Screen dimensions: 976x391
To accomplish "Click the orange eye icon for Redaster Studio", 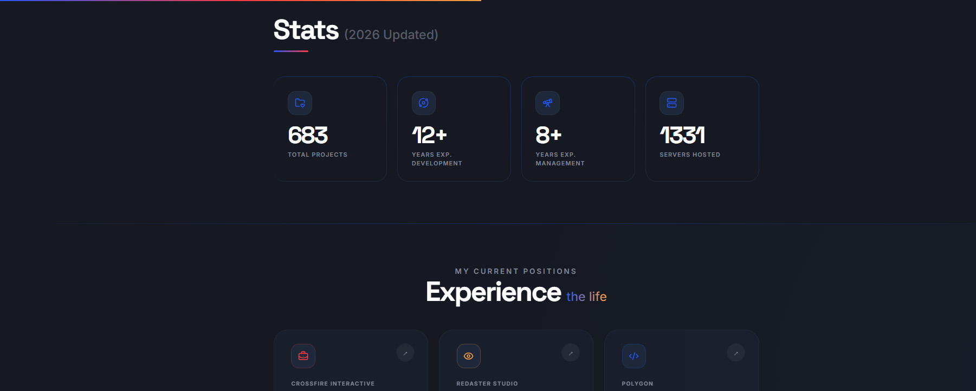I will (469, 356).
